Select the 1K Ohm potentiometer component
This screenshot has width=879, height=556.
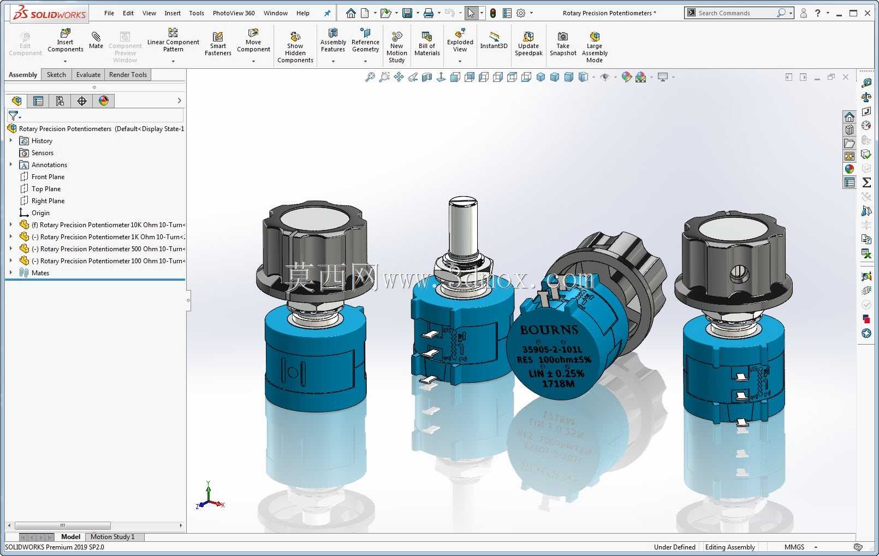click(x=108, y=237)
